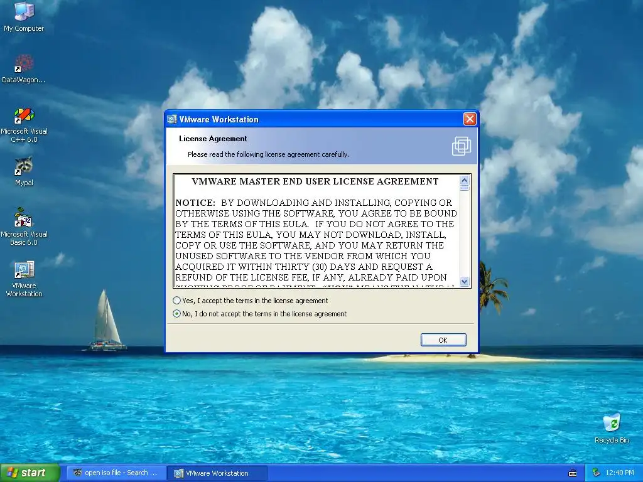Confirm with the OK button

(443, 340)
